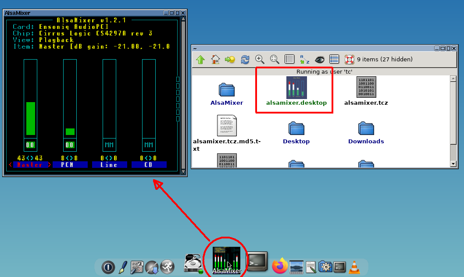Unmute the CD channel MM indicator

[149, 145]
